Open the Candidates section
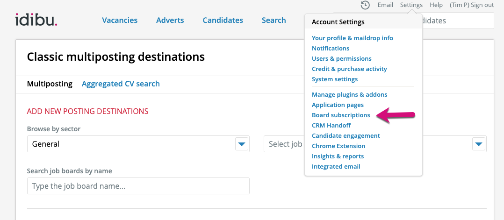The height and width of the screenshot is (220, 504). [223, 20]
